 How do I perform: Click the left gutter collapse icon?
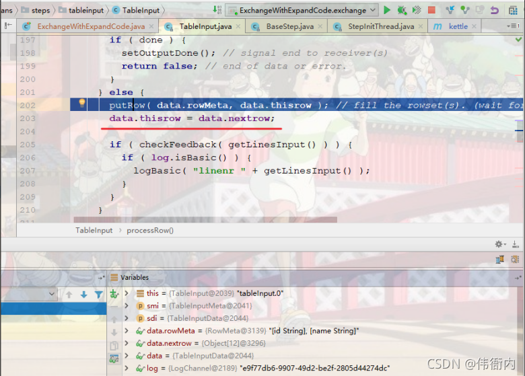pos(8,26)
